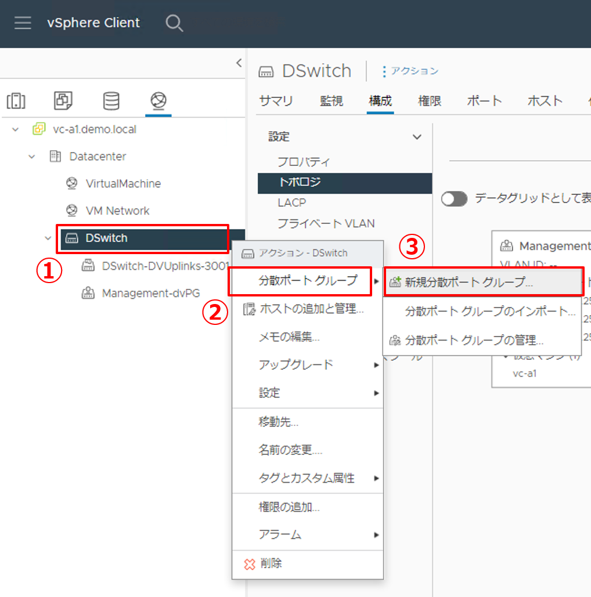Open the アクション actions dropdown
Viewport: 591px width, 597px height.
click(410, 71)
